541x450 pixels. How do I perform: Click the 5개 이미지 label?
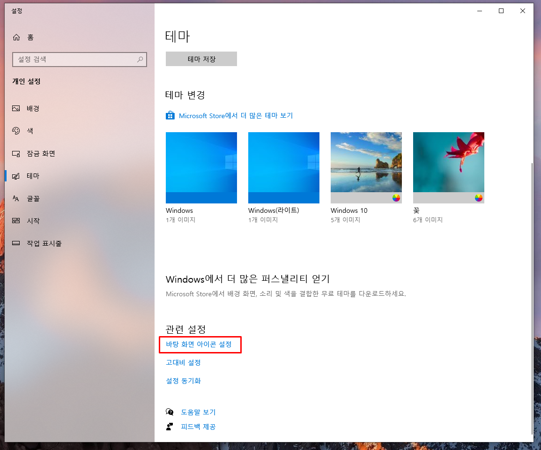pos(345,220)
